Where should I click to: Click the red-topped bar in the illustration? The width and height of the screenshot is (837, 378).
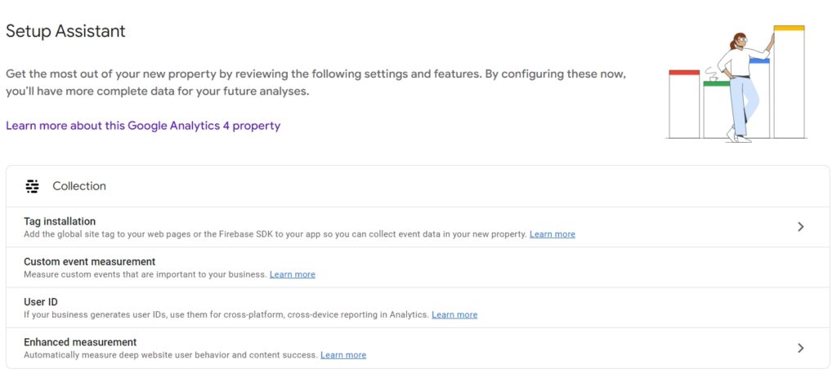pos(684,105)
